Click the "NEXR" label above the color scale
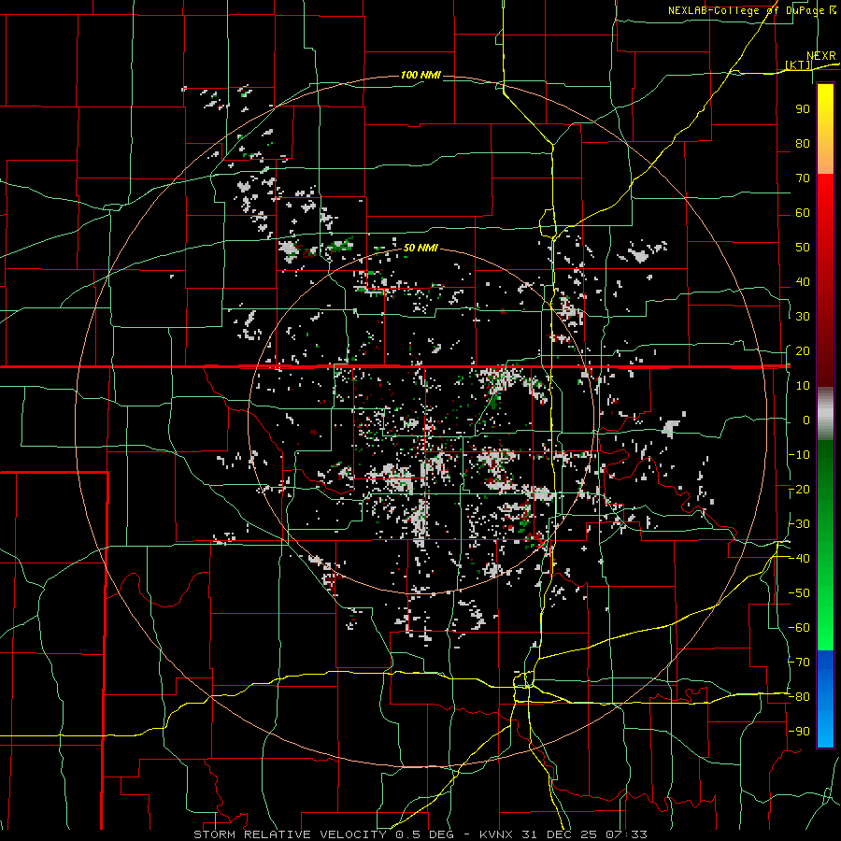Screen dimensions: 841x841 pyautogui.click(x=821, y=56)
